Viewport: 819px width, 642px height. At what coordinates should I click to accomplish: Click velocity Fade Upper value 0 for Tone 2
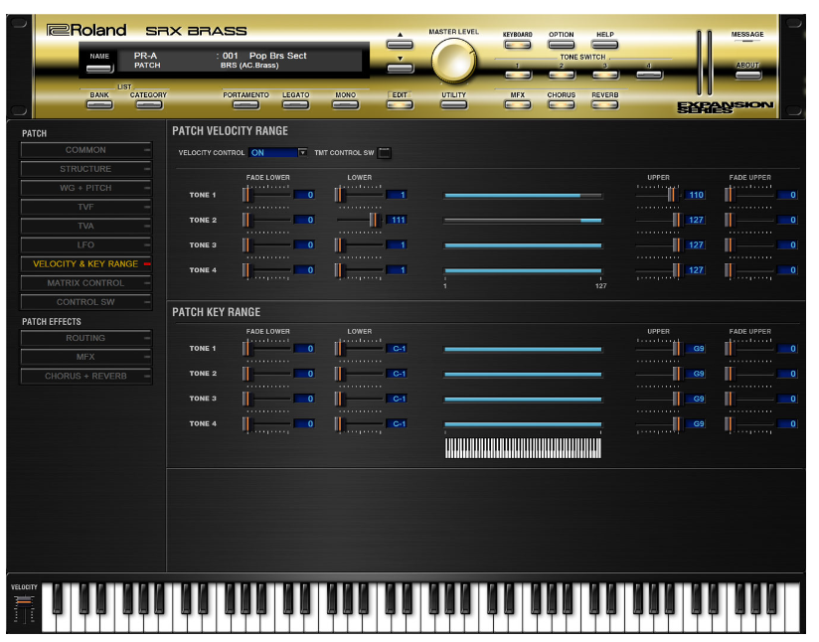tap(787, 220)
